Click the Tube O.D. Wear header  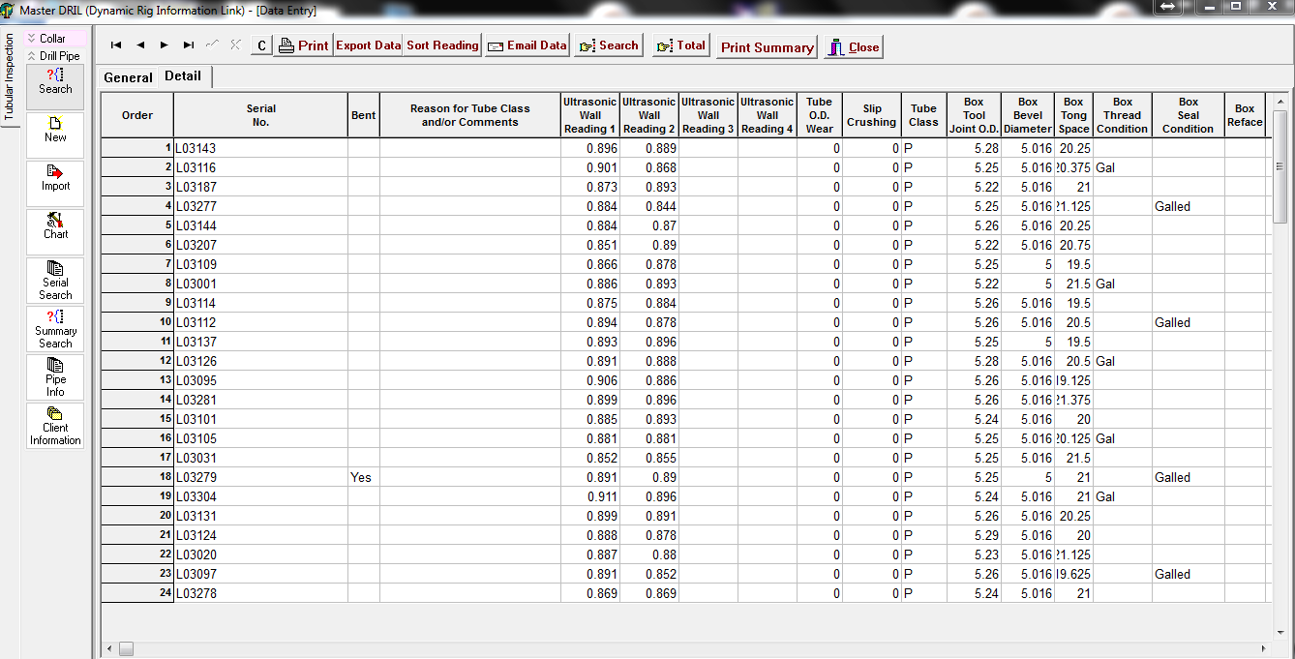pos(820,115)
